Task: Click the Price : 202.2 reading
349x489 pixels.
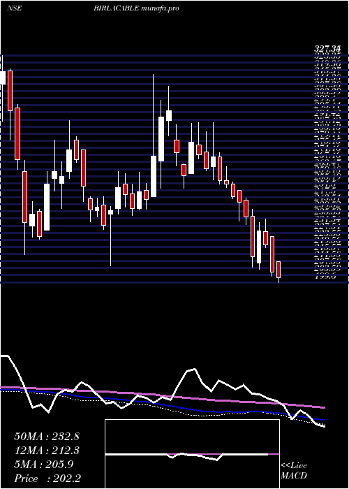Action: tap(47, 479)
